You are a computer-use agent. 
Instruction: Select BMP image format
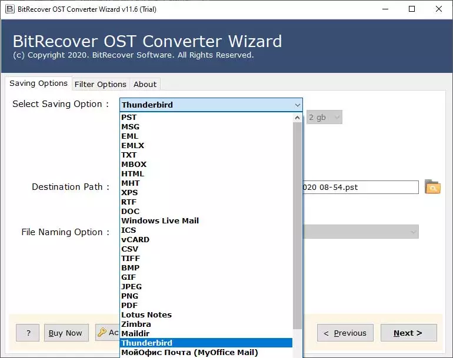[206, 267]
